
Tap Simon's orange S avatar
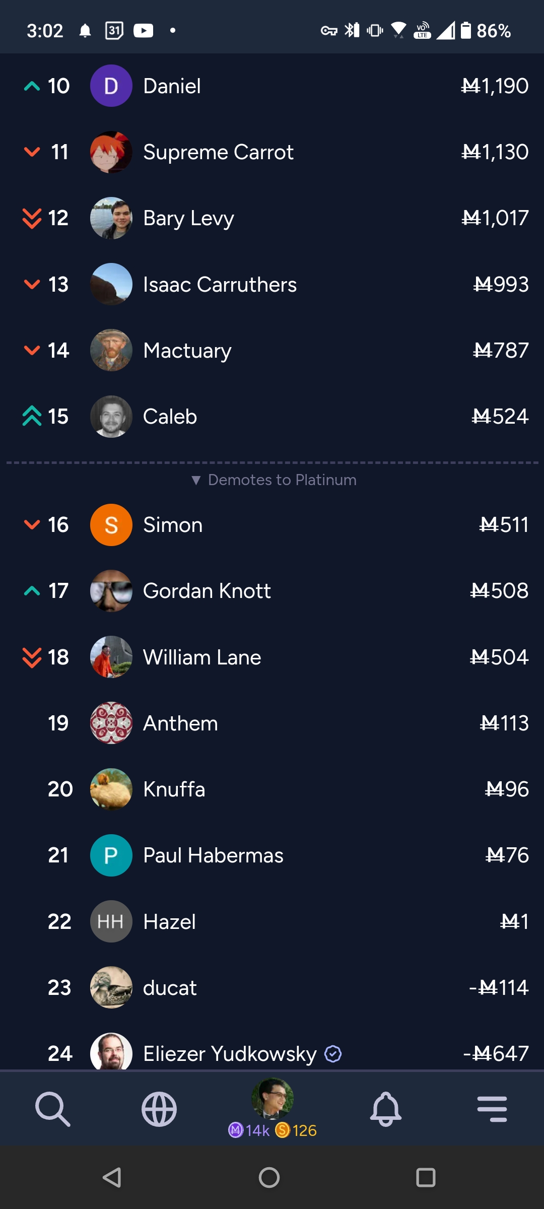coord(111,525)
